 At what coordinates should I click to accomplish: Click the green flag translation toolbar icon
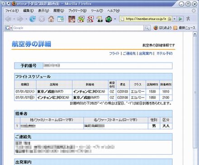pyautogui.click(x=81, y=19)
